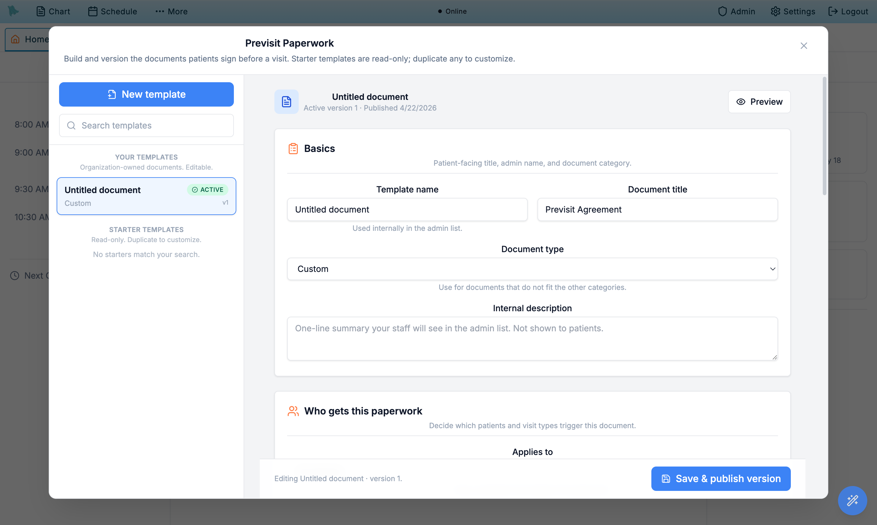Edit the Template name field
Screen dimensions: 877x525
coord(407,210)
